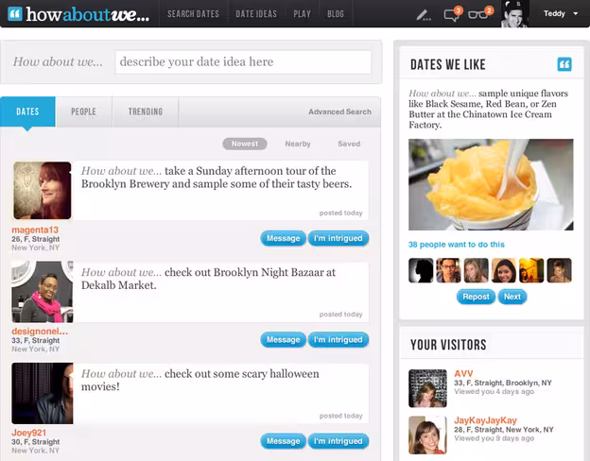
Task: Click the howaboutwe quote logo icon
Action: coord(15,14)
